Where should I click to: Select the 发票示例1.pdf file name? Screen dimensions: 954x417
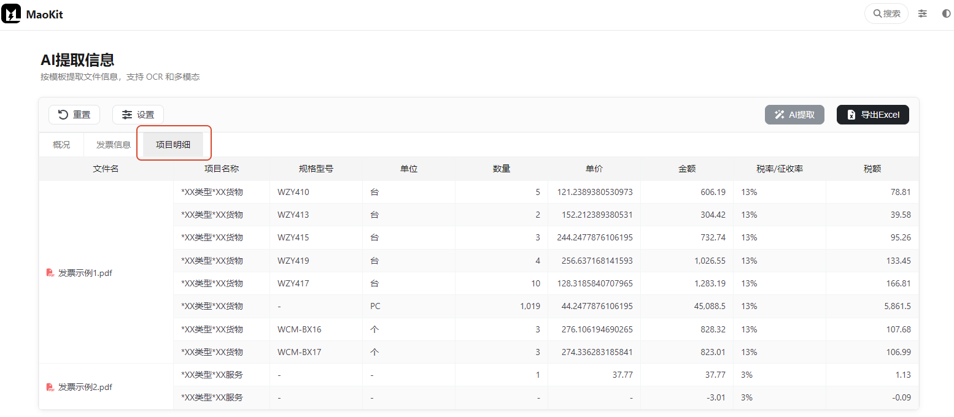point(85,273)
